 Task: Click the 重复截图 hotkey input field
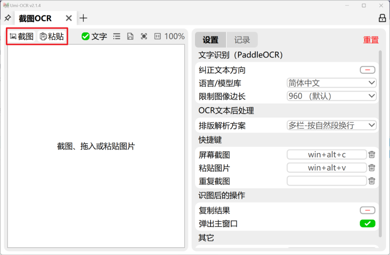[326, 180]
